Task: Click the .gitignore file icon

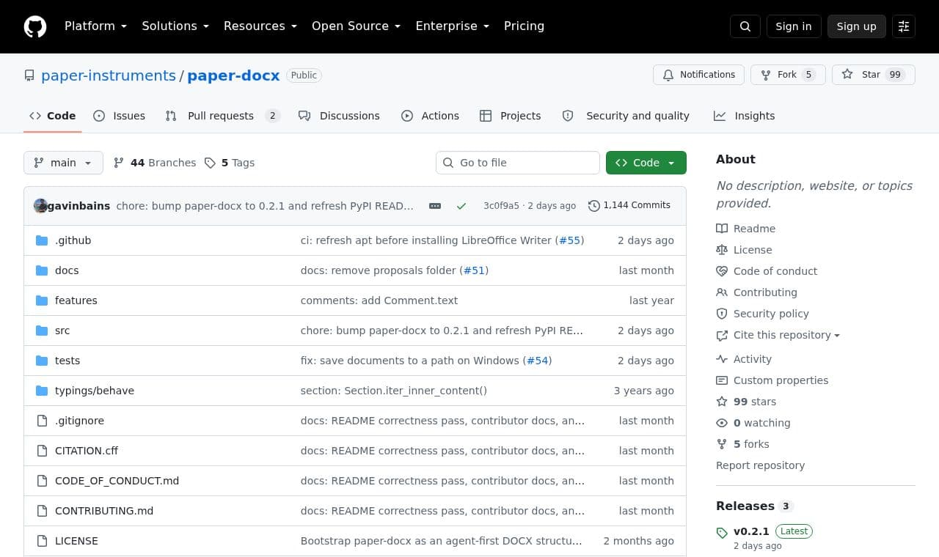Action: point(42,421)
